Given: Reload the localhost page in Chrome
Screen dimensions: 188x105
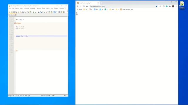Looking at the screenshot, I should [x=84, y=6].
